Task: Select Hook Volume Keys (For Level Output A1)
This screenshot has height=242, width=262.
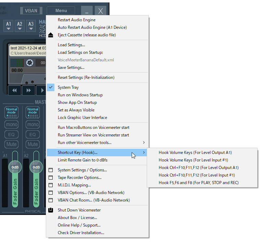Action: click(x=202, y=153)
